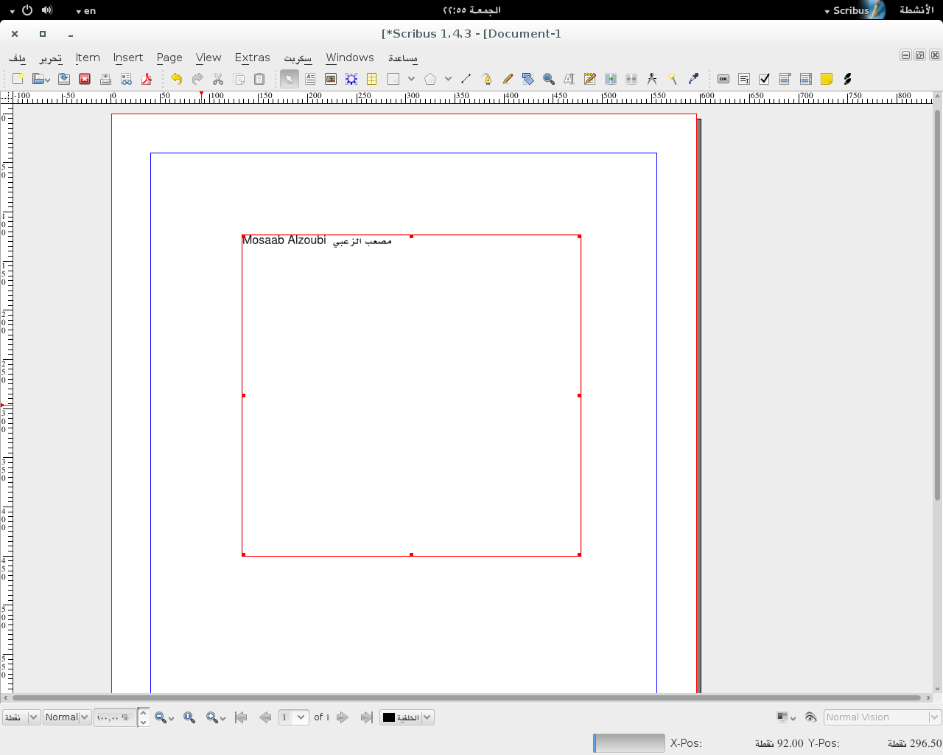Open the Insert menu

click(128, 58)
